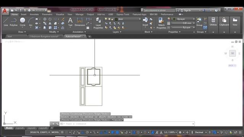Choose the Dimension tool

point(80,22)
